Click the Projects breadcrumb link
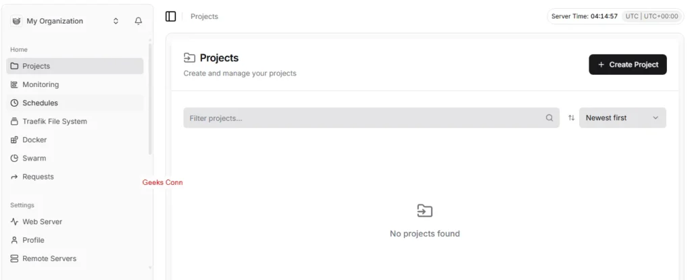The image size is (692, 280). click(204, 16)
